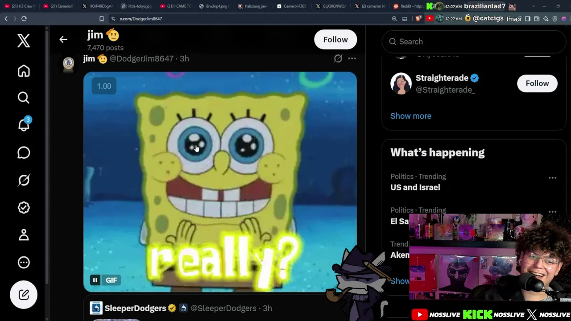Screen dimensions: 571x321
Task: Open the more menu on jim's post
Action: (352, 58)
